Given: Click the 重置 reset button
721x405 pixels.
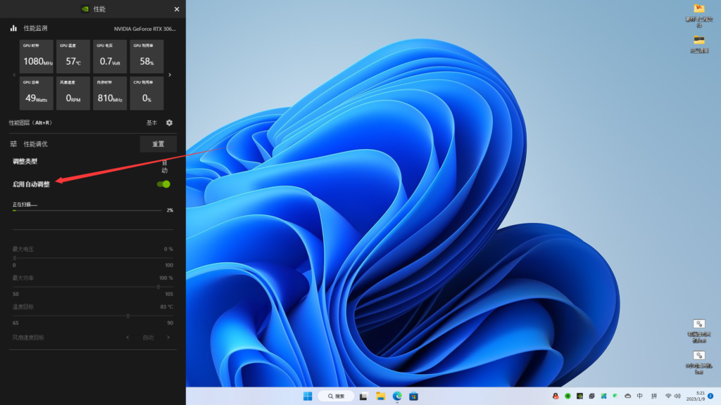Looking at the screenshot, I should pyautogui.click(x=158, y=144).
